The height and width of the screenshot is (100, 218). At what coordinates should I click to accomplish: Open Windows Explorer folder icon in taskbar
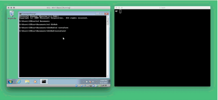(x=27, y=82)
